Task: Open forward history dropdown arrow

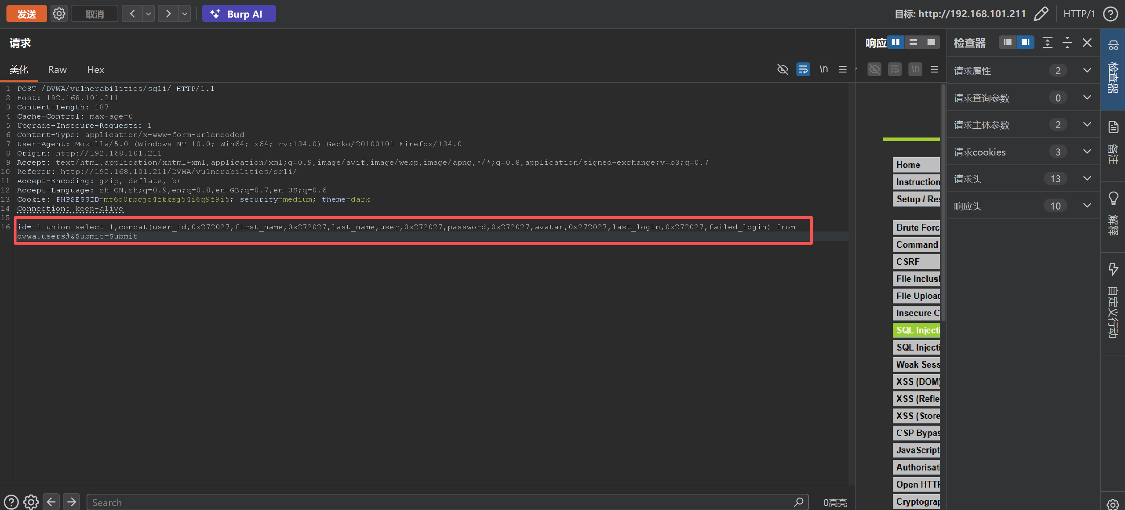Action: [185, 14]
